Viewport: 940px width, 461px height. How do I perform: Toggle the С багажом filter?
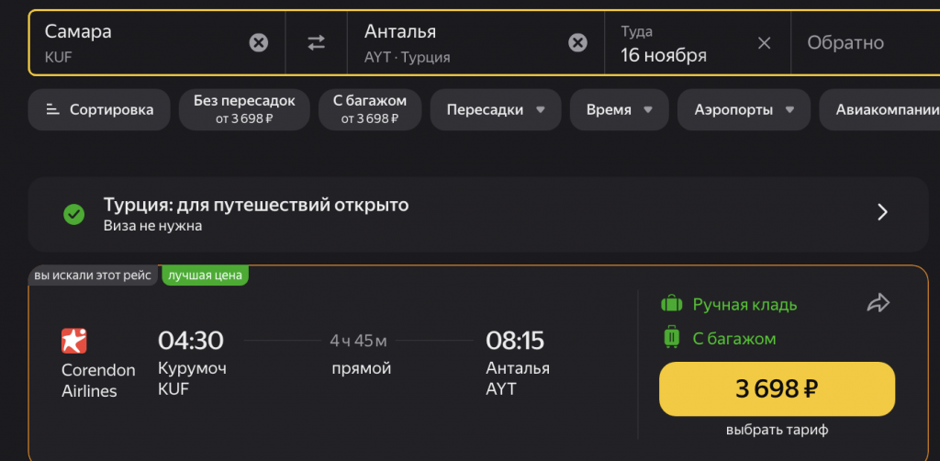click(369, 109)
